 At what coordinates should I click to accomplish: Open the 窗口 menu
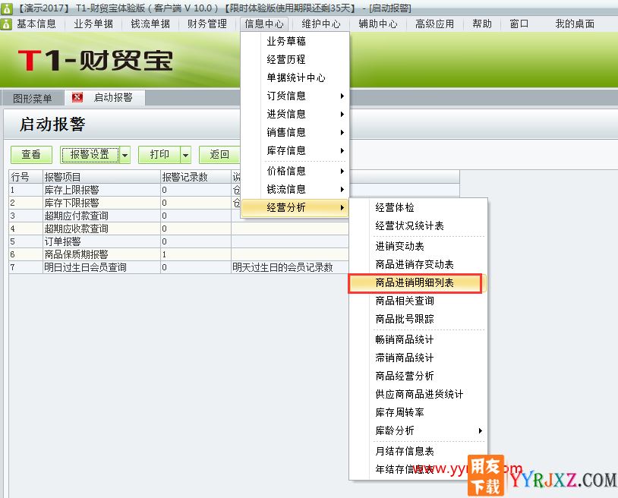coord(519,24)
